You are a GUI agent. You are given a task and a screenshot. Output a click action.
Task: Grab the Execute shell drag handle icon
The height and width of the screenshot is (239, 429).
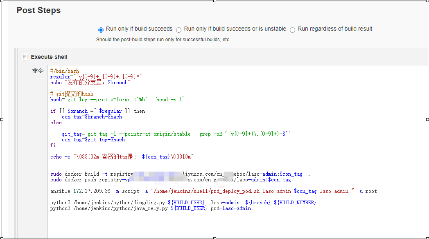pos(25,57)
